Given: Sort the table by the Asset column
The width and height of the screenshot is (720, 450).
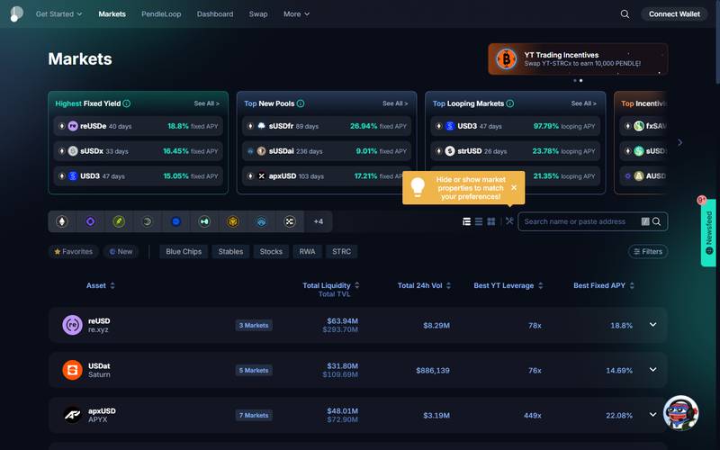Looking at the screenshot, I should pyautogui.click(x=101, y=285).
